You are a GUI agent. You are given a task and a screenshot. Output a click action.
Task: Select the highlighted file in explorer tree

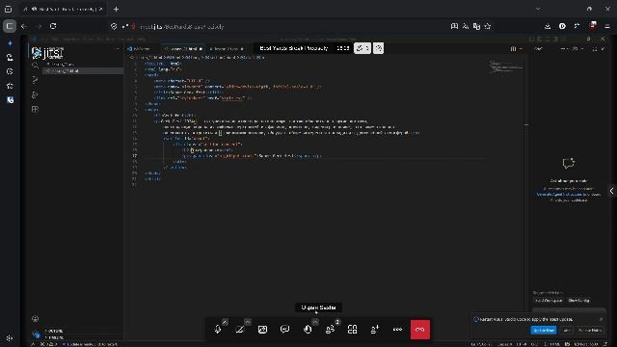point(83,70)
